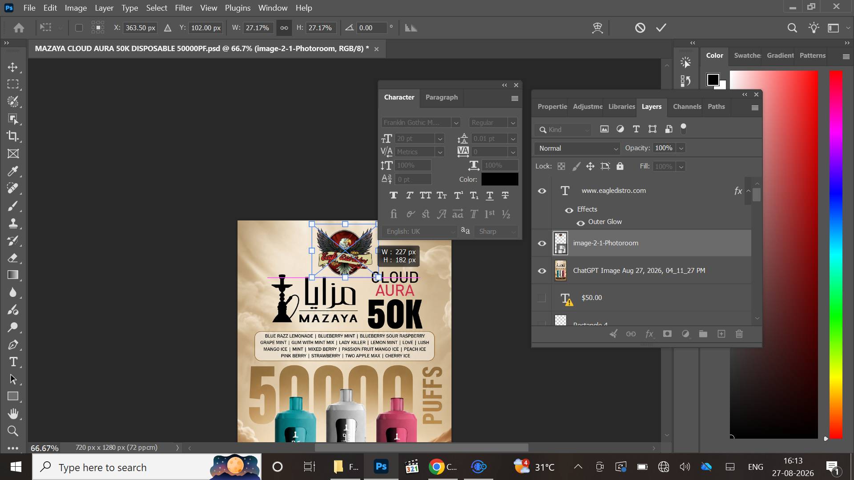This screenshot has height=480, width=854.
Task: Select the Eyedropper tool
Action: tap(13, 171)
